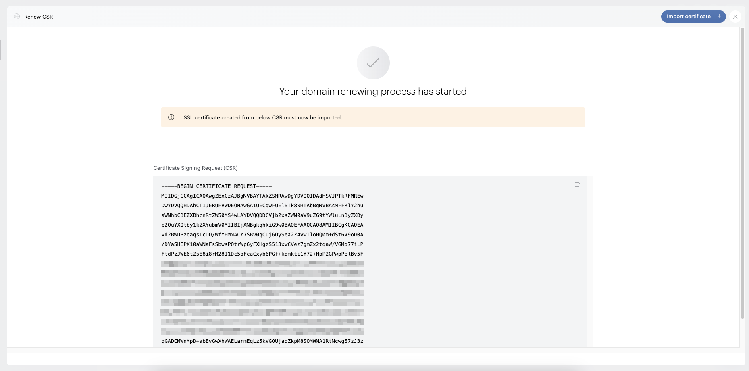Click the Renew CSR title text
This screenshot has height=371, width=749.
38,17
